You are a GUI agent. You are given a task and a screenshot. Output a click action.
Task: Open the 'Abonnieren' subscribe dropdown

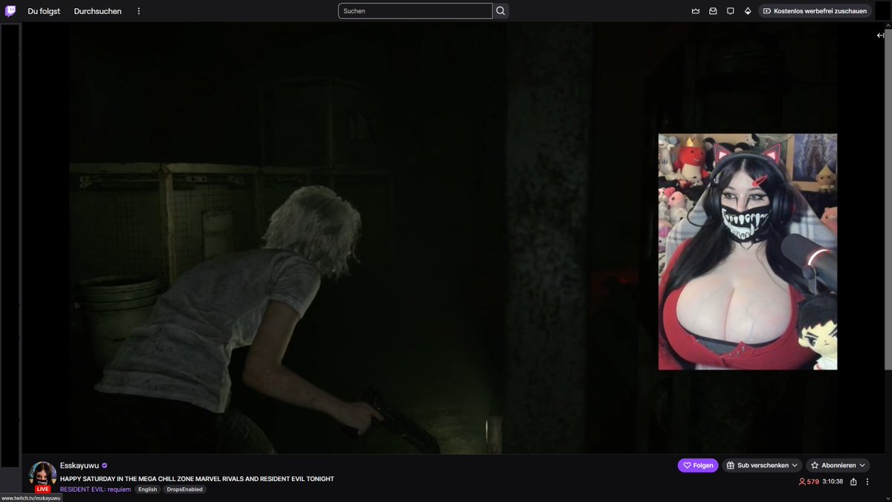click(837, 466)
